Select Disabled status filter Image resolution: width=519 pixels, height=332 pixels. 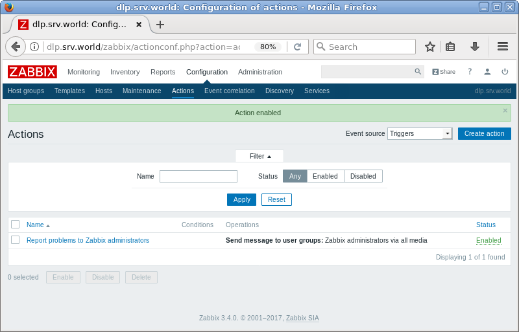(363, 176)
